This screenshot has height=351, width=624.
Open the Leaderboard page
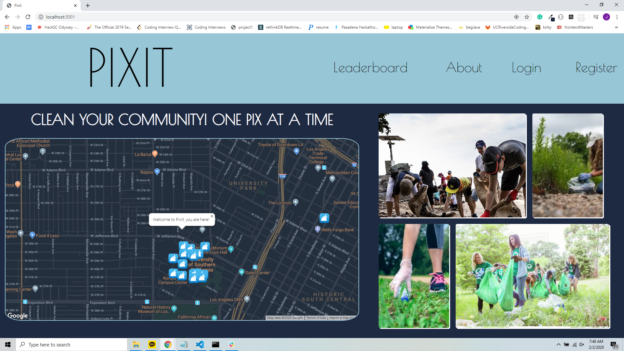[370, 68]
